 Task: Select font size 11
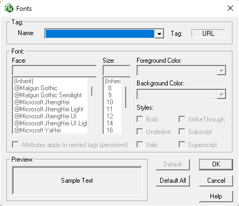pyautogui.click(x=113, y=109)
